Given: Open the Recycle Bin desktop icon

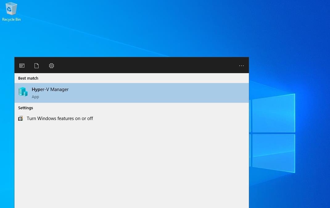Looking at the screenshot, I should pos(11,12).
